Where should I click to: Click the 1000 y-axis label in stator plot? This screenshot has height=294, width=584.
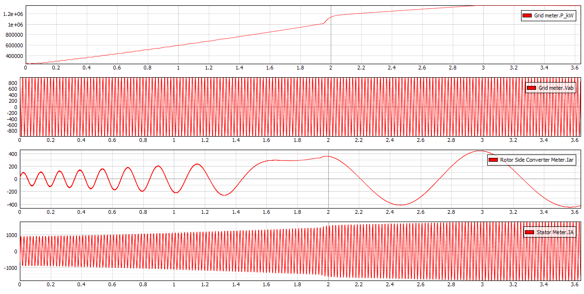12,236
